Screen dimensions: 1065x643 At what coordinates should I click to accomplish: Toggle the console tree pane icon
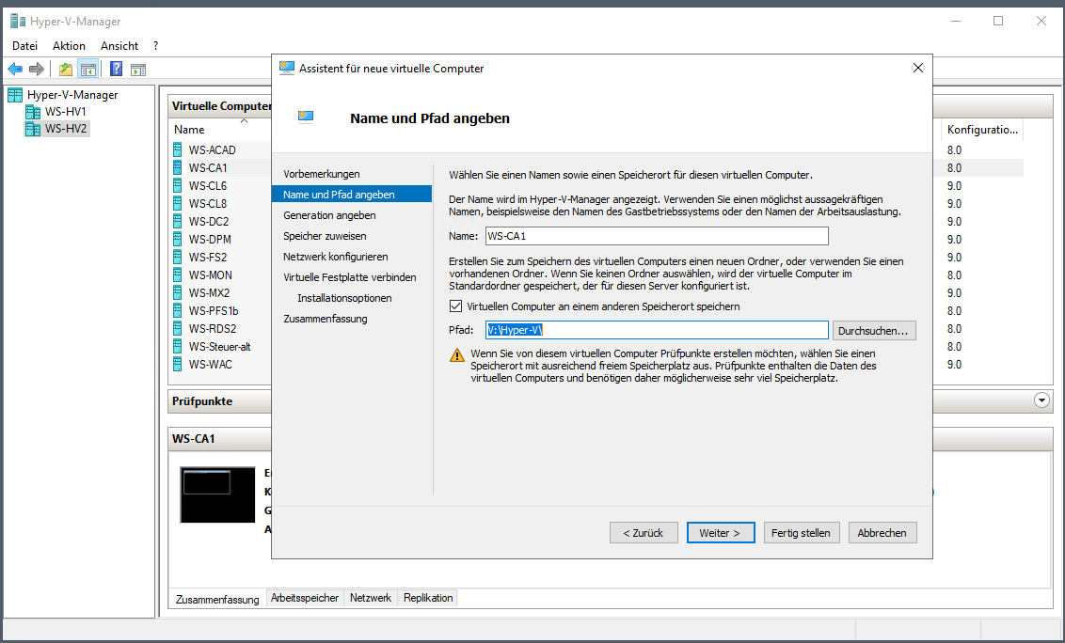click(88, 70)
